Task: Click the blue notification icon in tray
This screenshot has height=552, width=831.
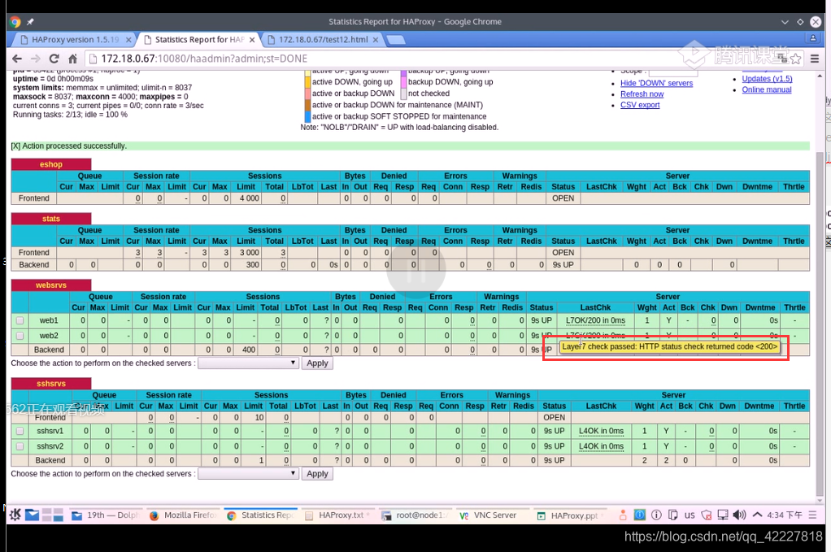Action: (x=640, y=515)
